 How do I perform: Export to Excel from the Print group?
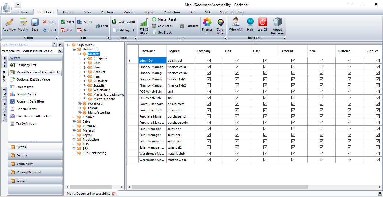pos(67,22)
